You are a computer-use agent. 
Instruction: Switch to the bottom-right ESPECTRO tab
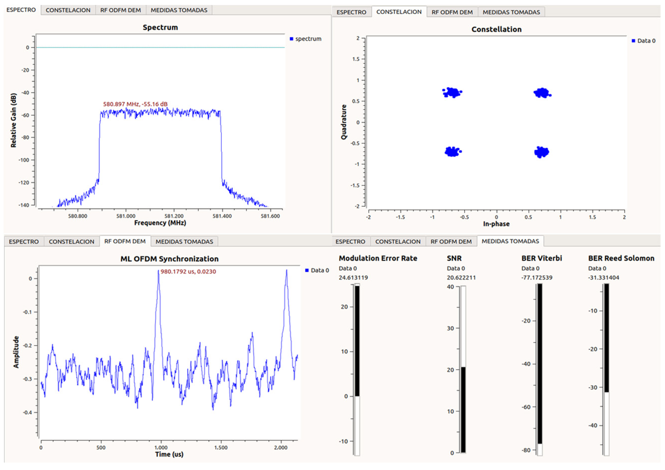coord(350,242)
